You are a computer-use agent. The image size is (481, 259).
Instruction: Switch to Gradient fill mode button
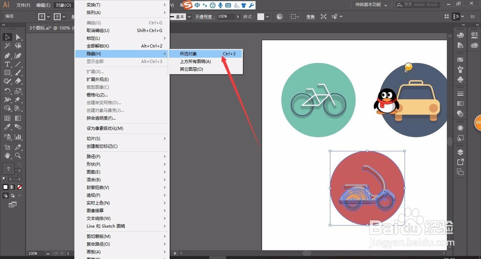click(13, 187)
